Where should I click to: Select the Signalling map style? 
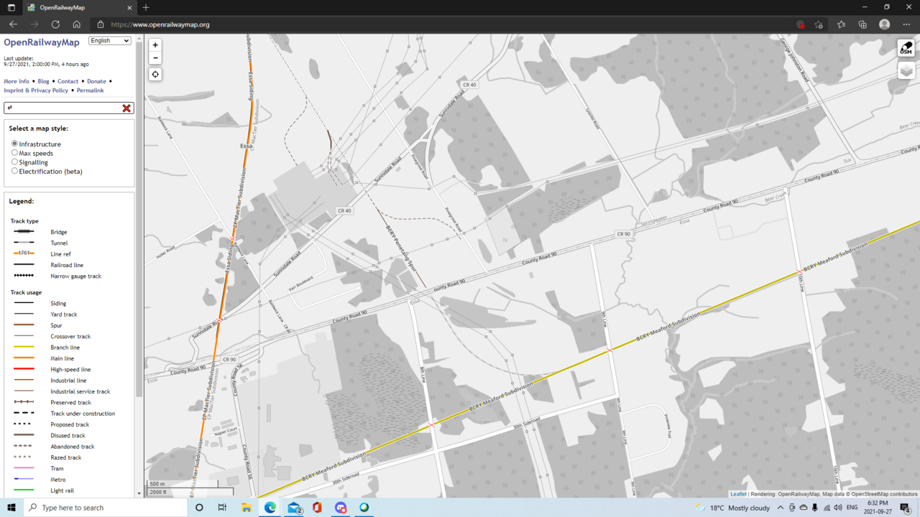[14, 162]
